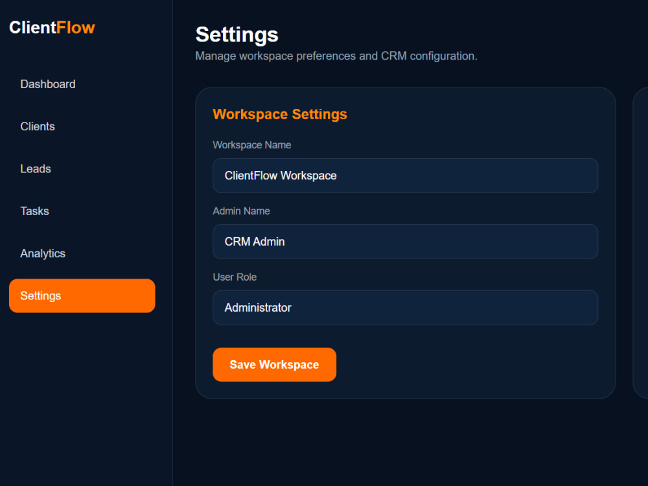Viewport: 648px width, 486px height.
Task: Click the User Role label
Action: 235,277
